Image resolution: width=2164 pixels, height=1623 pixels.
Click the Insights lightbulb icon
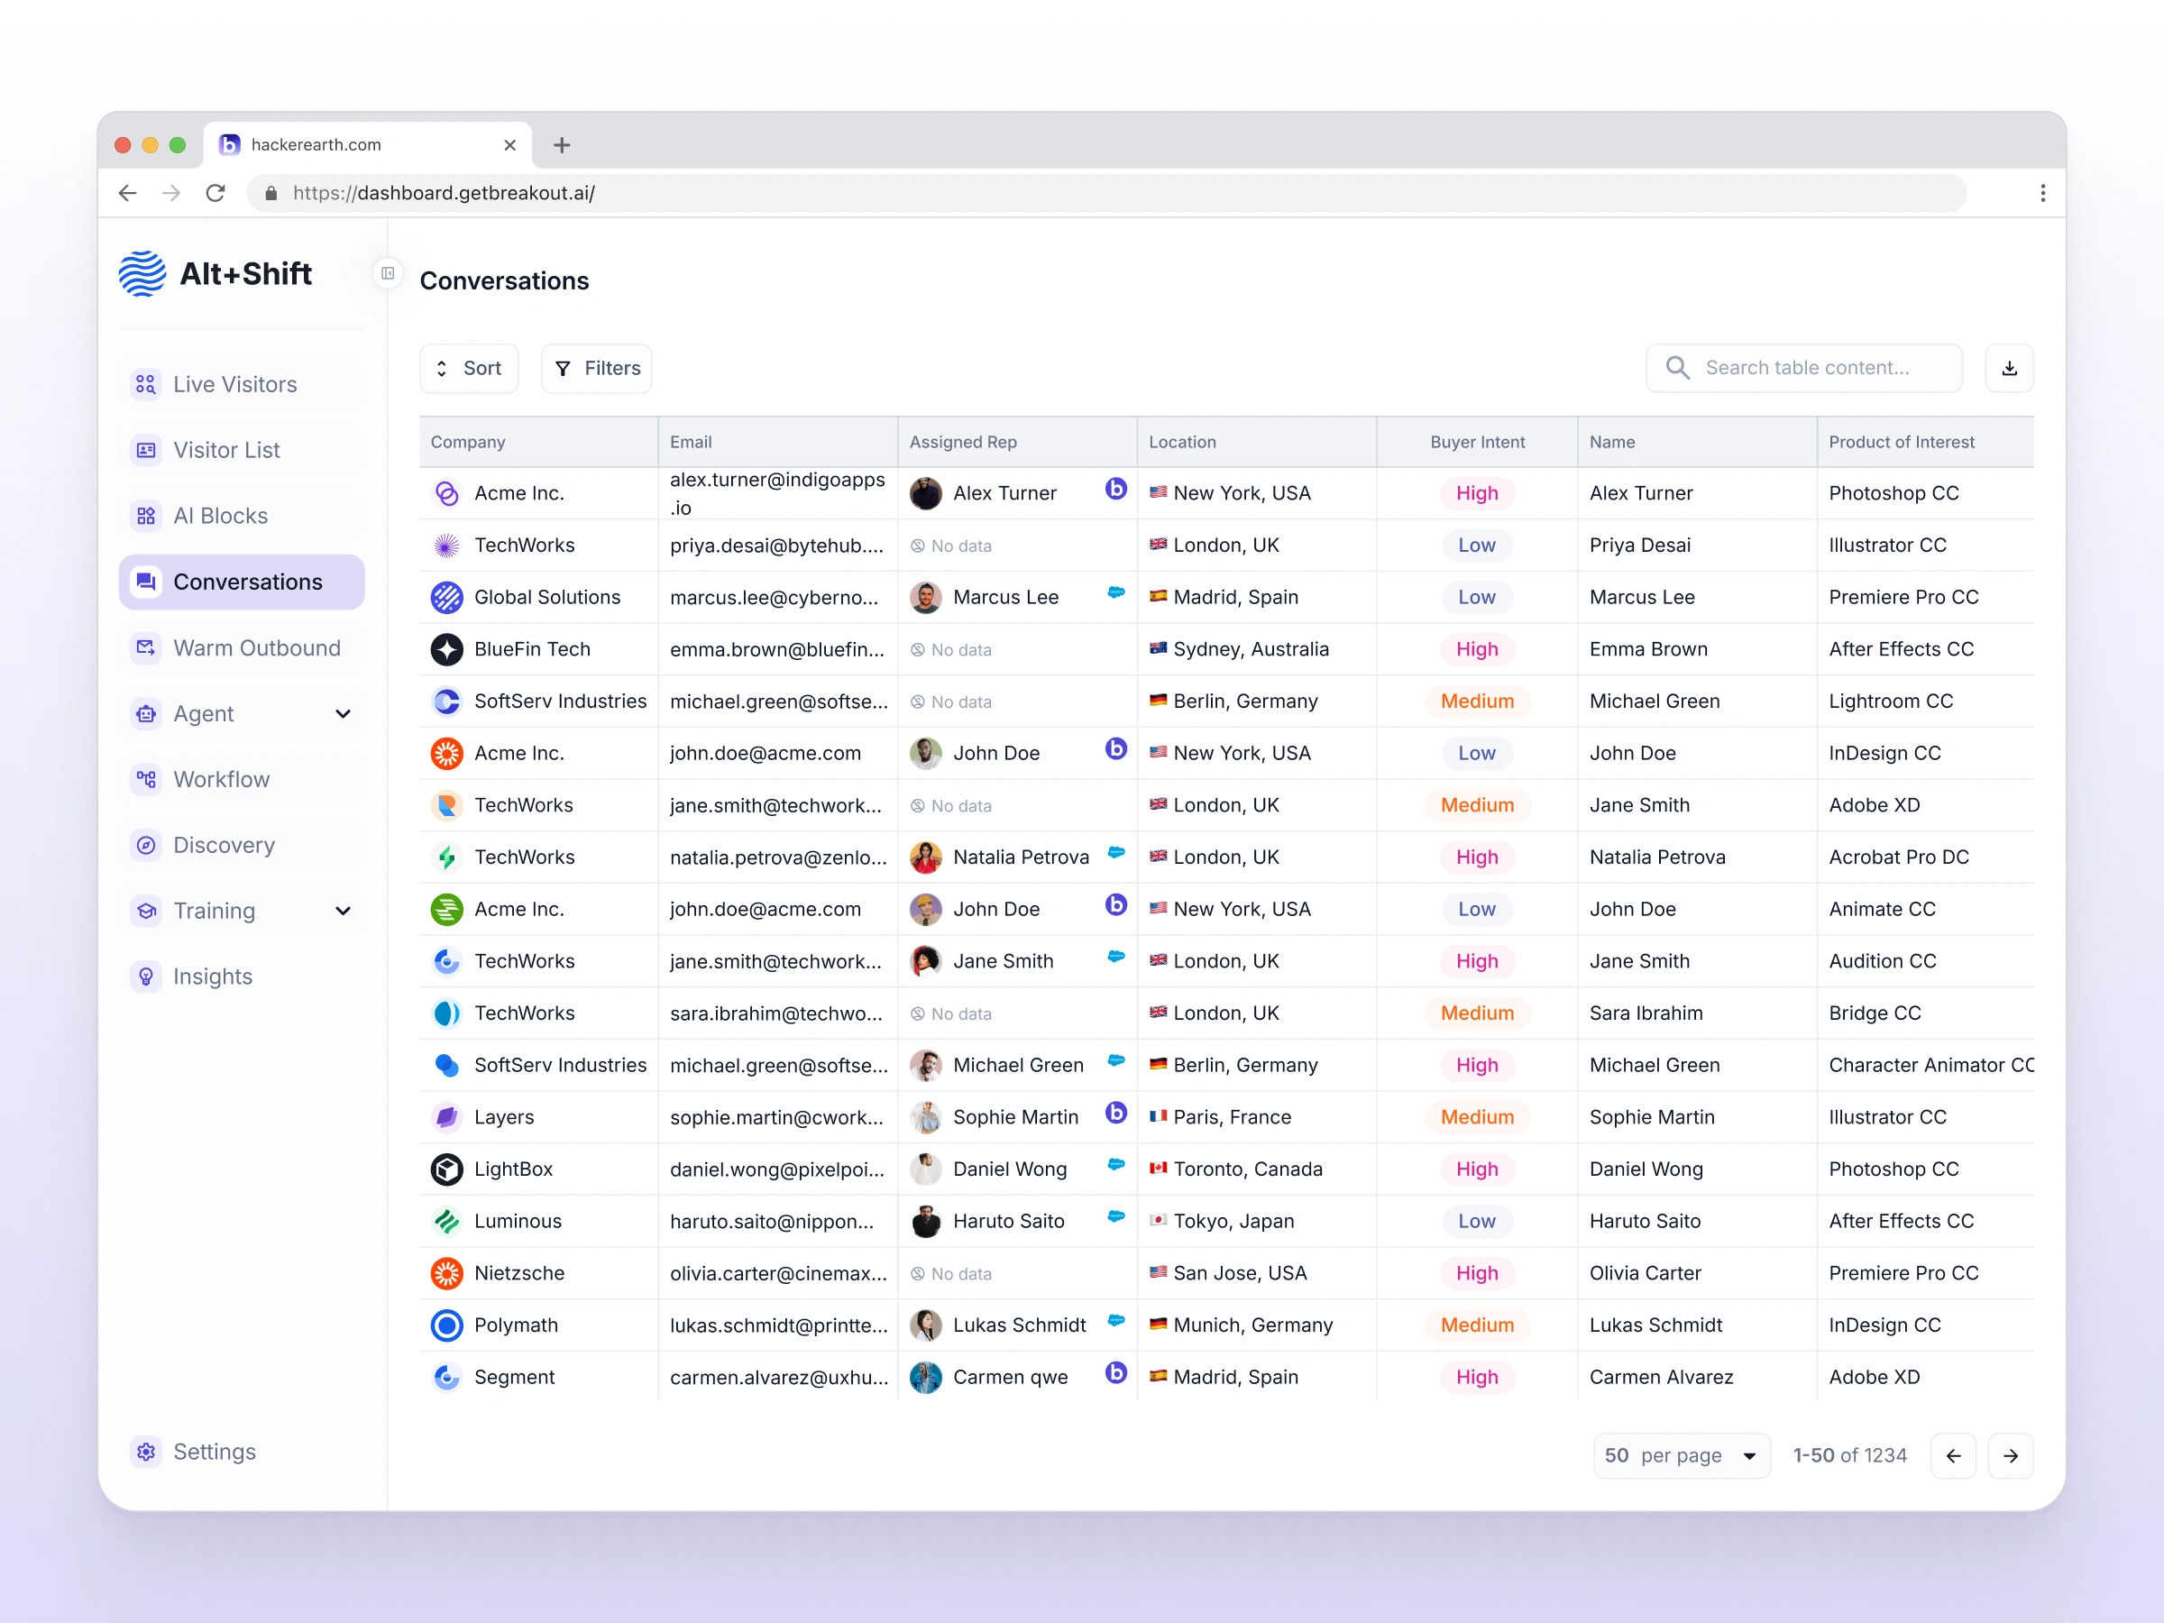146,977
